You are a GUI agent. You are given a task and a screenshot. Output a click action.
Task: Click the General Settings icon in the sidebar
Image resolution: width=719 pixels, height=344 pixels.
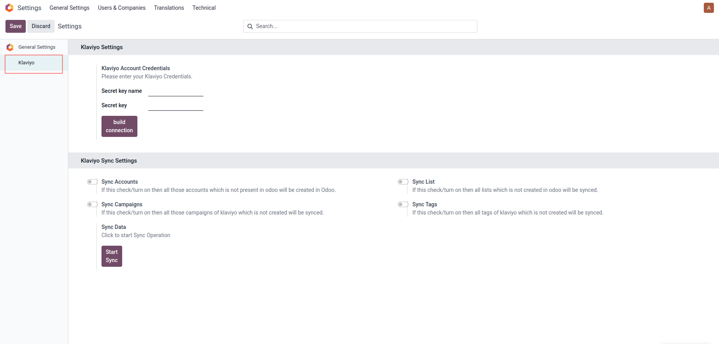pyautogui.click(x=10, y=47)
